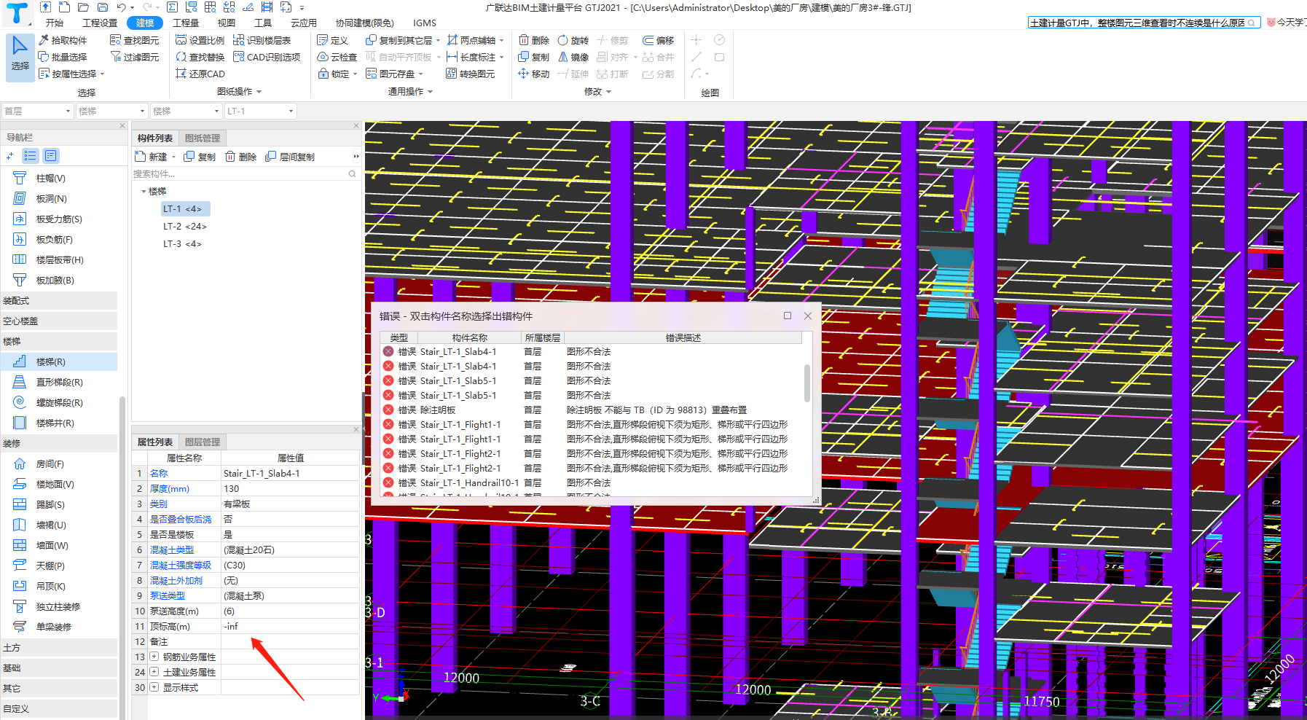Click the 旋转 rotate tool
Screen dimensions: 1307x720
click(573, 40)
